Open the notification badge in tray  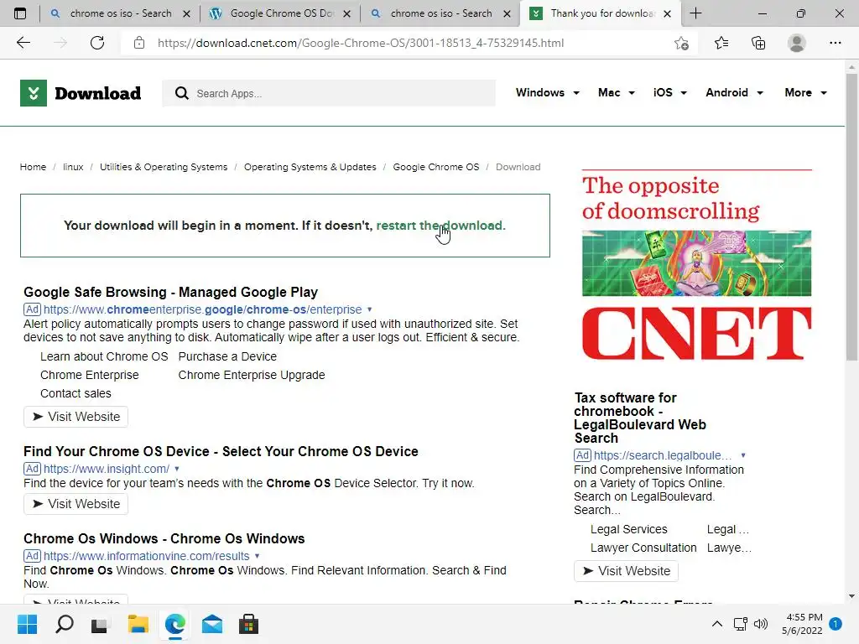tap(836, 624)
